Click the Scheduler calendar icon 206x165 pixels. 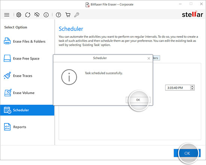(x=7, y=110)
